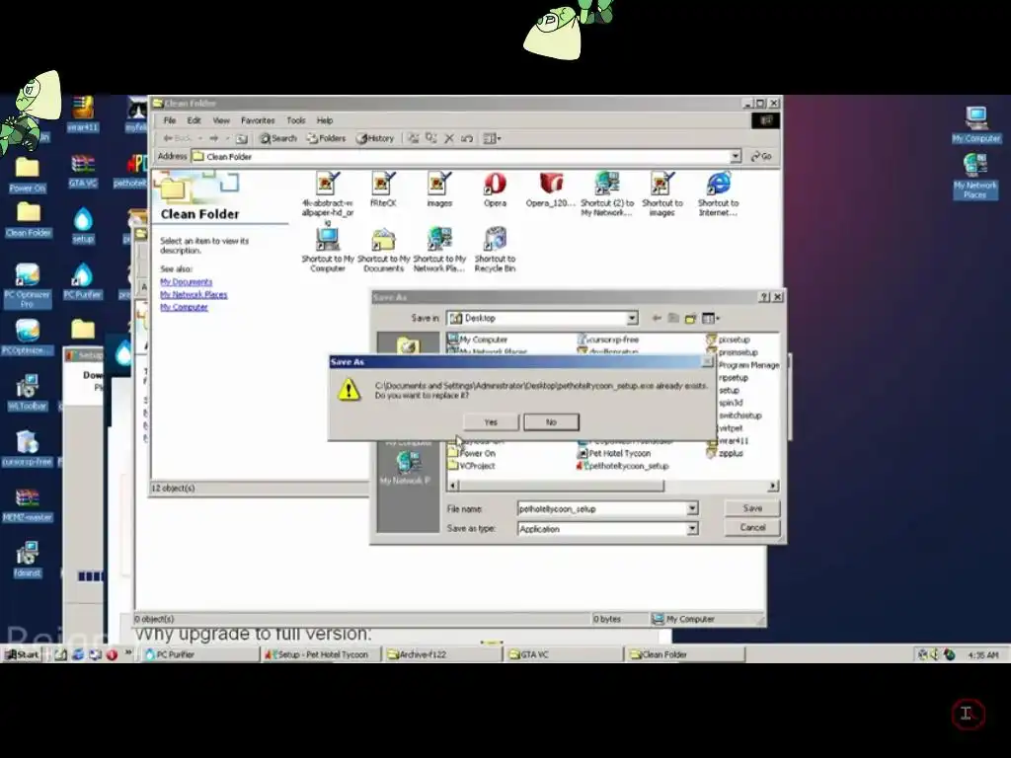Image resolution: width=1011 pixels, height=758 pixels.
Task: Click the Undo toolbar icon
Action: pos(467,138)
